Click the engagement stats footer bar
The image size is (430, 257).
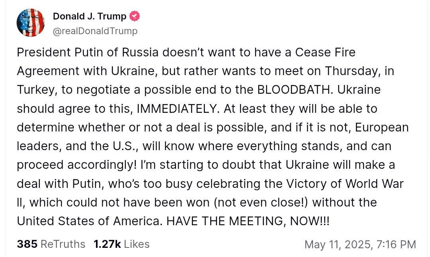point(215,244)
